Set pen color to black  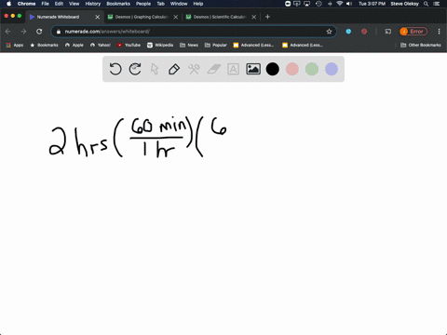pos(273,69)
